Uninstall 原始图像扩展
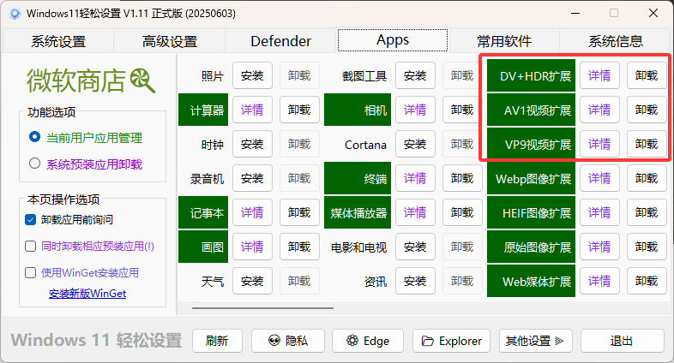Viewport: 674px width, 363px height. (x=647, y=247)
